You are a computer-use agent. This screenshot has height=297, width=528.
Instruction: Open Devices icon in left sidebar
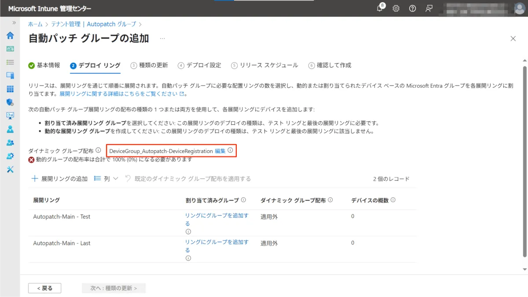(10, 76)
